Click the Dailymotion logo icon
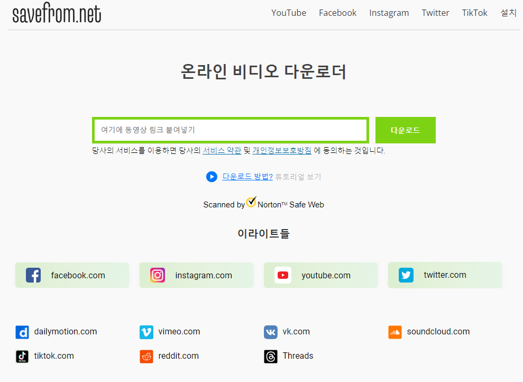523x382 pixels. click(x=22, y=332)
